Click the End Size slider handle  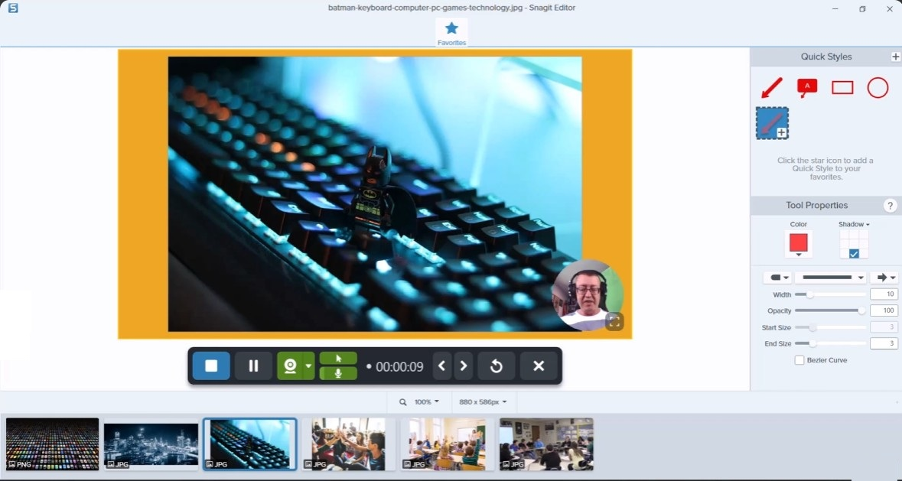(x=812, y=343)
